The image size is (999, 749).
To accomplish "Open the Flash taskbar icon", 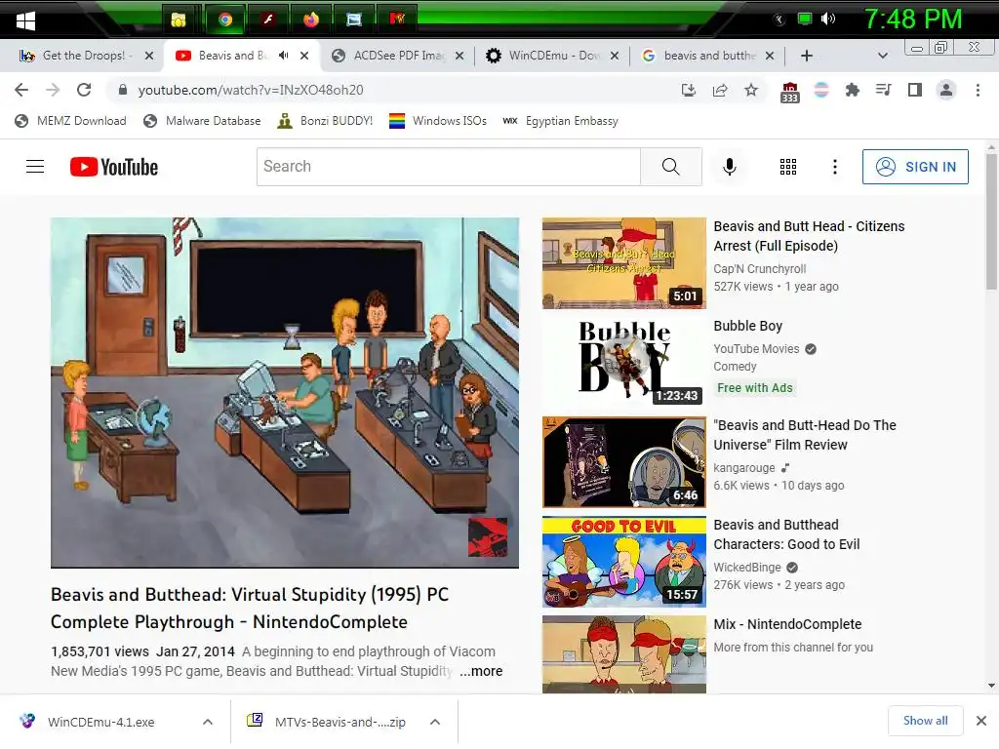I will (x=268, y=20).
